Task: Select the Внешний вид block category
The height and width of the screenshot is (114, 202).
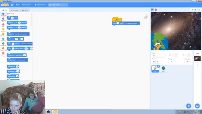Action: pyautogui.click(x=3, y=20)
